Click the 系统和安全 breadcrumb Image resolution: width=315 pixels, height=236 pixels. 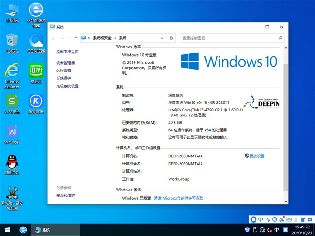[102, 38]
